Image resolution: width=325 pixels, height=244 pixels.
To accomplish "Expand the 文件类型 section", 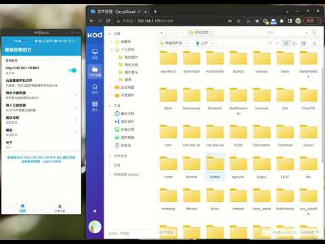I will pos(110,156).
